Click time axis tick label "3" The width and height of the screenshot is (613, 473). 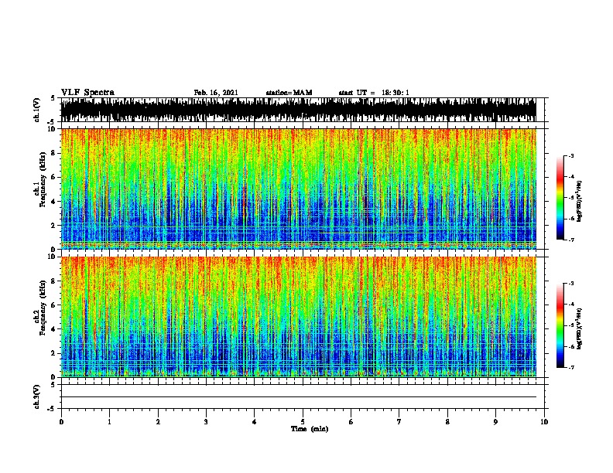(x=206, y=422)
